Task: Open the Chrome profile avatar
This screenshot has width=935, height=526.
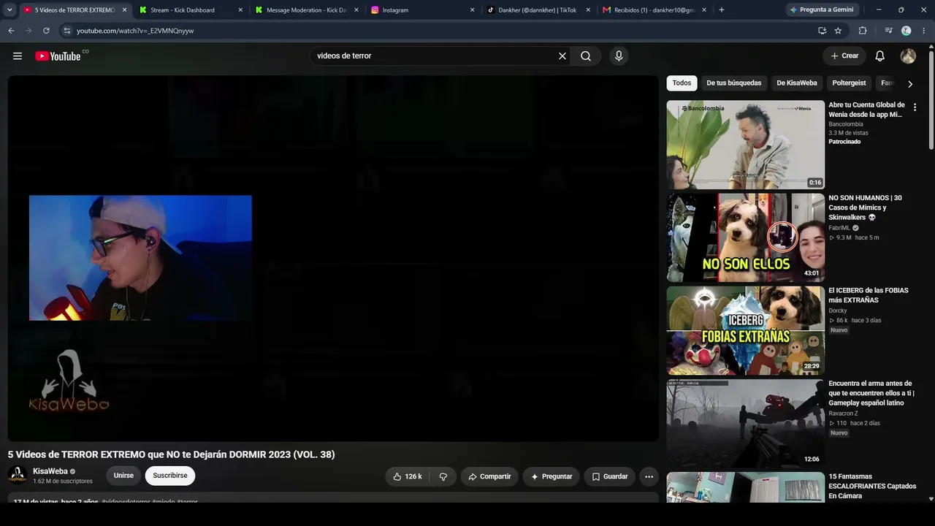Action: click(906, 31)
